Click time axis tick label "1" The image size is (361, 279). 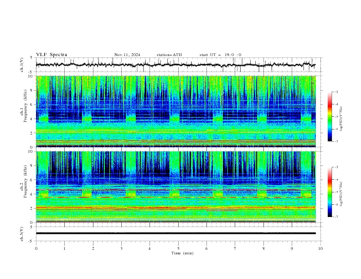[64, 248]
